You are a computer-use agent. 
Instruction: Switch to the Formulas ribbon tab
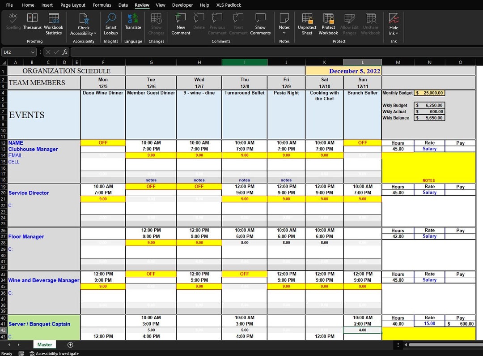[102, 5]
